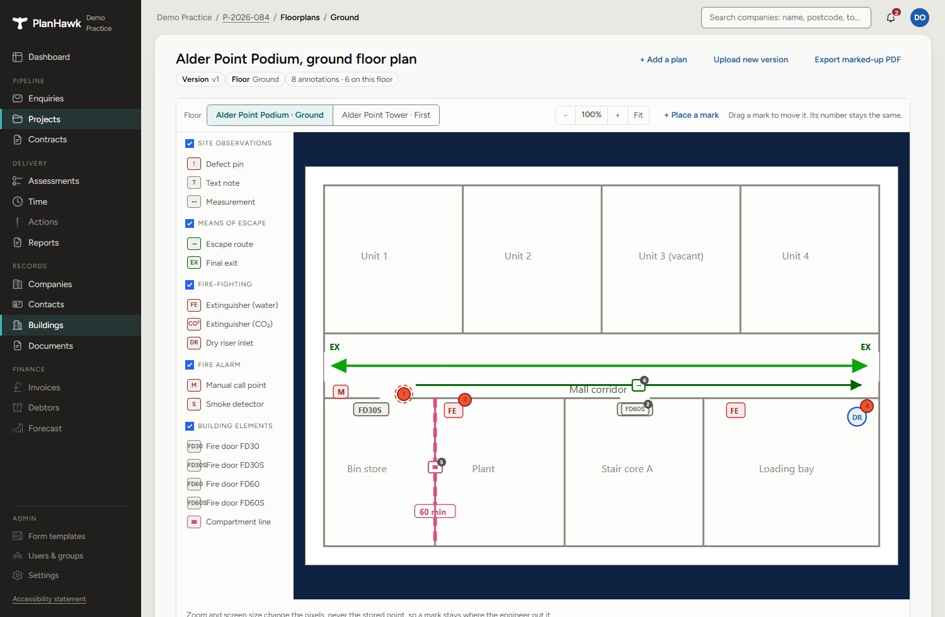Choose the Fire door FD30 symbol
The width and height of the screenshot is (945, 617).
(194, 446)
